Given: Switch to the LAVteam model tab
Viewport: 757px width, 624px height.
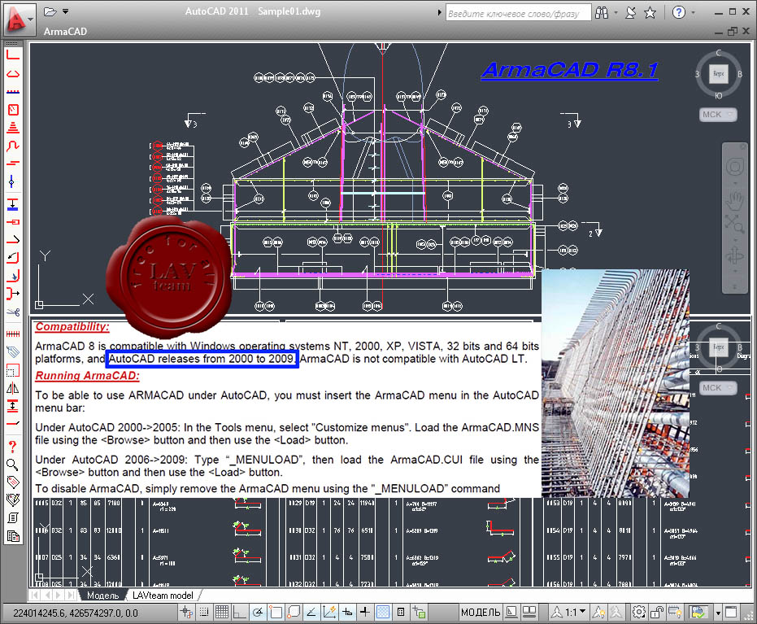Looking at the screenshot, I should point(163,595).
